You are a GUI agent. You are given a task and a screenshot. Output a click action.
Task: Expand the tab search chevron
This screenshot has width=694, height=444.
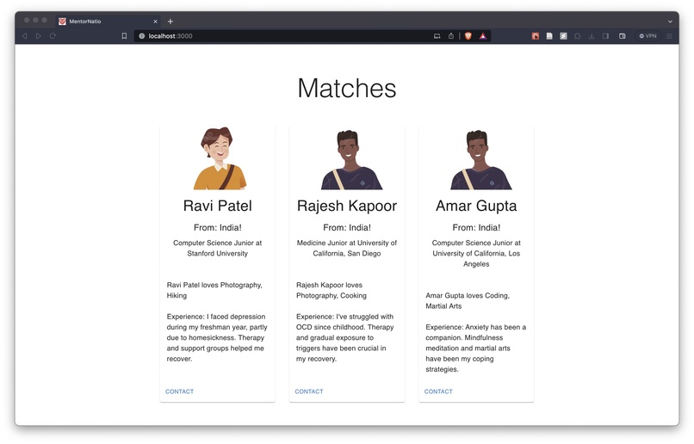[670, 22]
